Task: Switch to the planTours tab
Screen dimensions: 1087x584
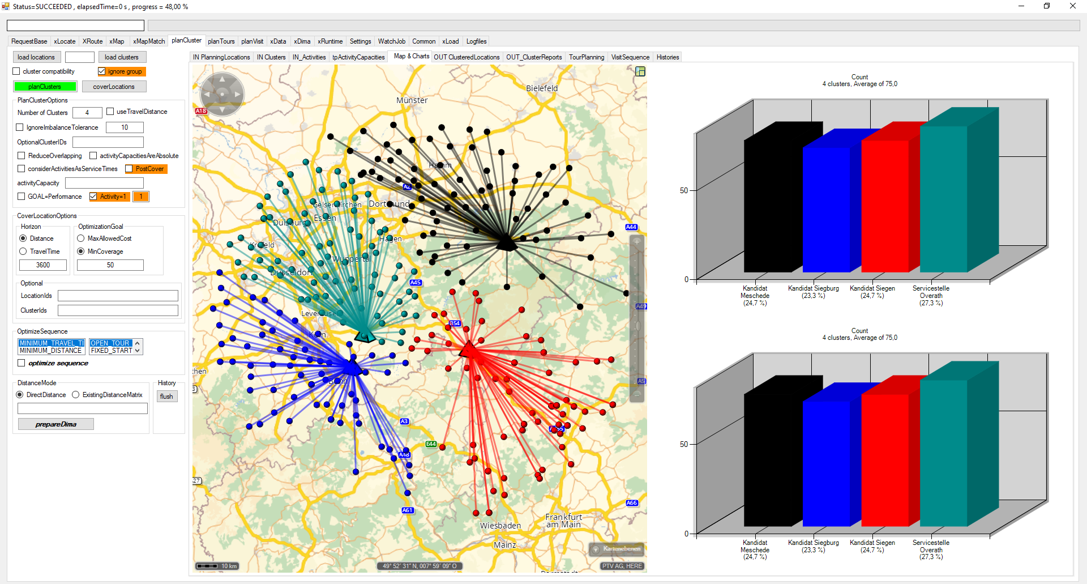Action: [221, 41]
